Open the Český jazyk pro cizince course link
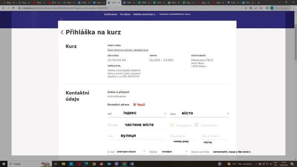Viewport: 297px width, 167px height. tap(128, 50)
